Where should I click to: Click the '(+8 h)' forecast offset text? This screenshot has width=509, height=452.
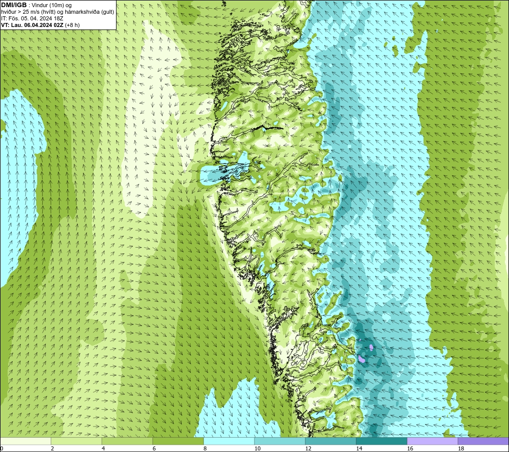pos(72,25)
